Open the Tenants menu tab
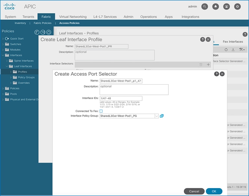This screenshot has width=249, height=196. point(28,17)
